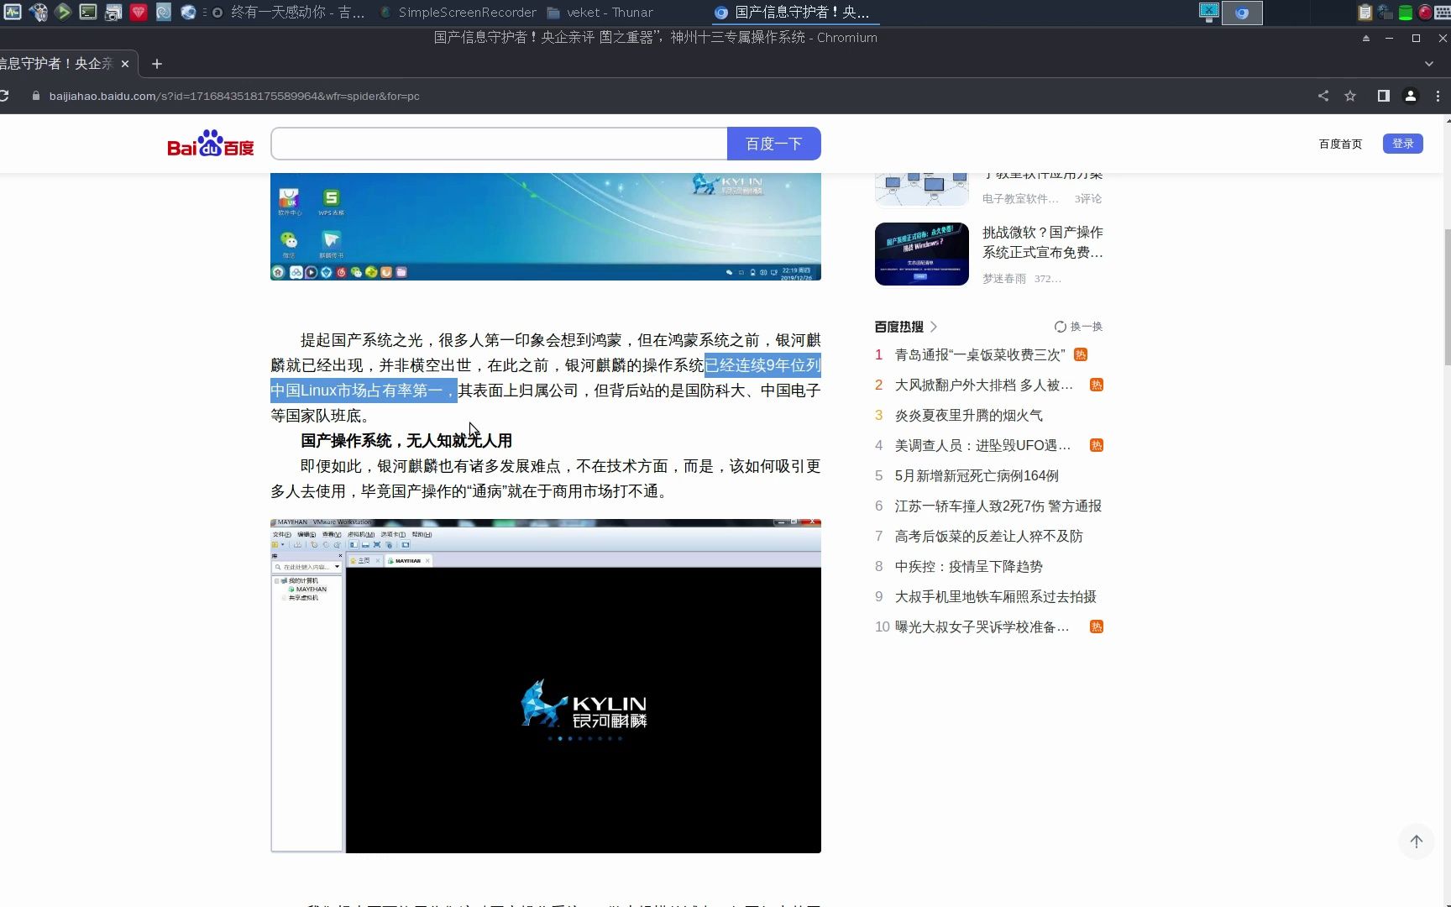Open the 电子教室软件 article thumbnail

click(x=921, y=189)
